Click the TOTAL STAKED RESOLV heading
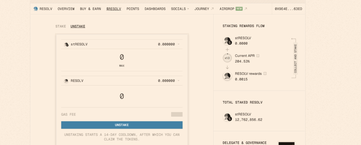 243,102
